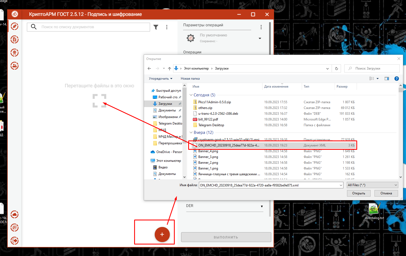Open the view options dropdown arrow
Image resolution: width=406 pixels, height=256 pixels.
(377, 79)
